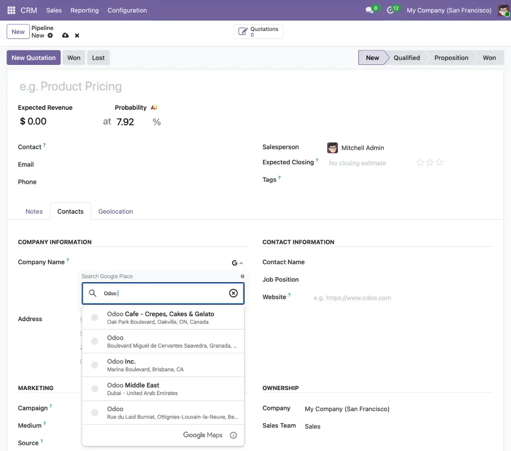This screenshot has width=511, height=451.
Task: Open the My Company (San Francisco) switcher
Action: (449, 10)
